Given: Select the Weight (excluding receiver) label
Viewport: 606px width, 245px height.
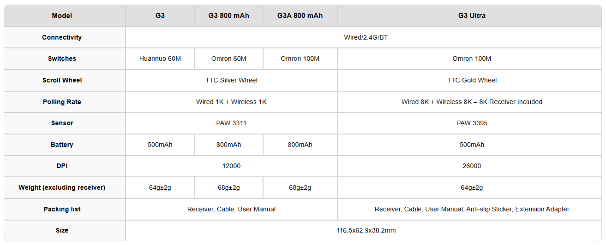Looking at the screenshot, I should (x=62, y=187).
